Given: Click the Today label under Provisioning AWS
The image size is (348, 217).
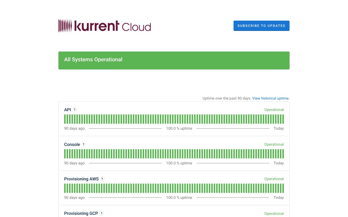Looking at the screenshot, I should tap(279, 197).
